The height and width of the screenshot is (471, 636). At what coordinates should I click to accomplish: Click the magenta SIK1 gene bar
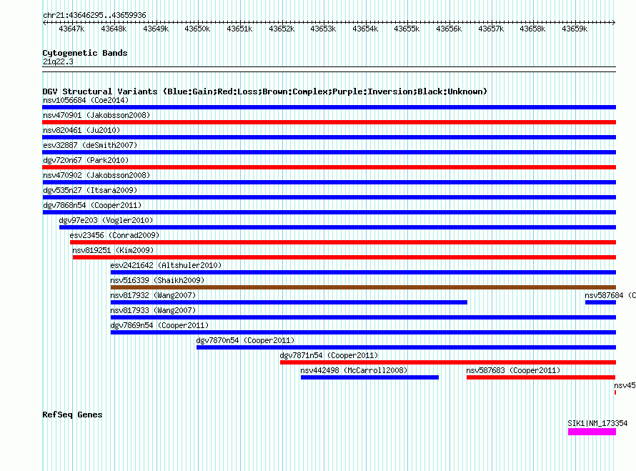(x=592, y=432)
